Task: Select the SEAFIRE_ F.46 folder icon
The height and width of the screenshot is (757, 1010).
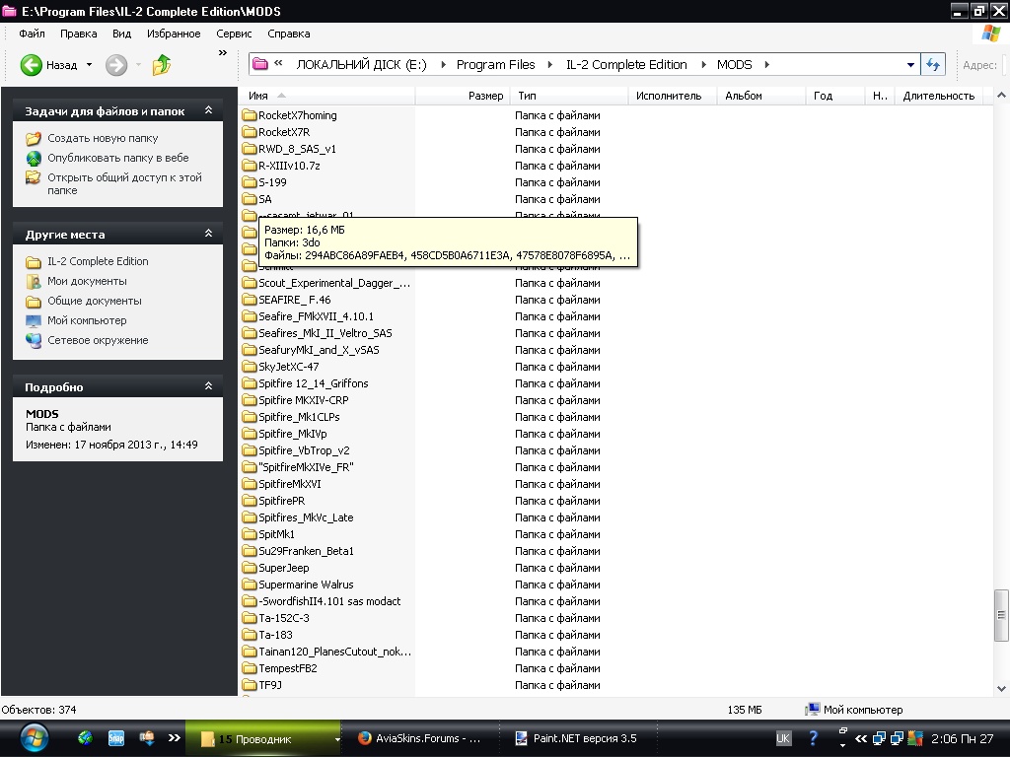Action: pos(250,300)
